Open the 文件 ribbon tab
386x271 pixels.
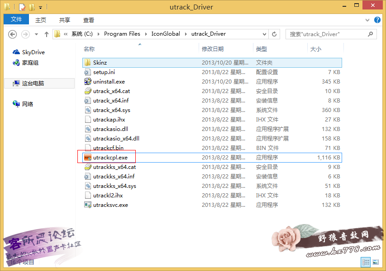click(x=16, y=19)
